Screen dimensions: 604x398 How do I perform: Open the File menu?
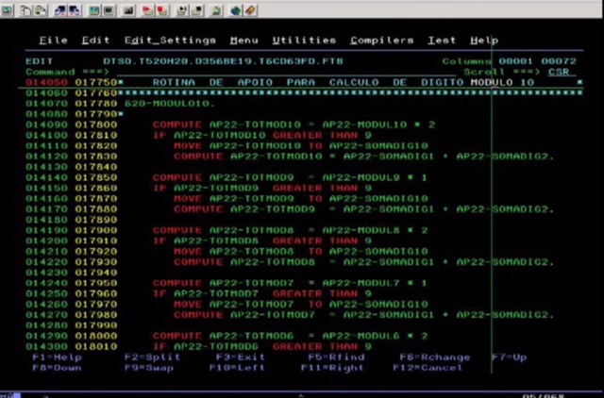click(53, 41)
